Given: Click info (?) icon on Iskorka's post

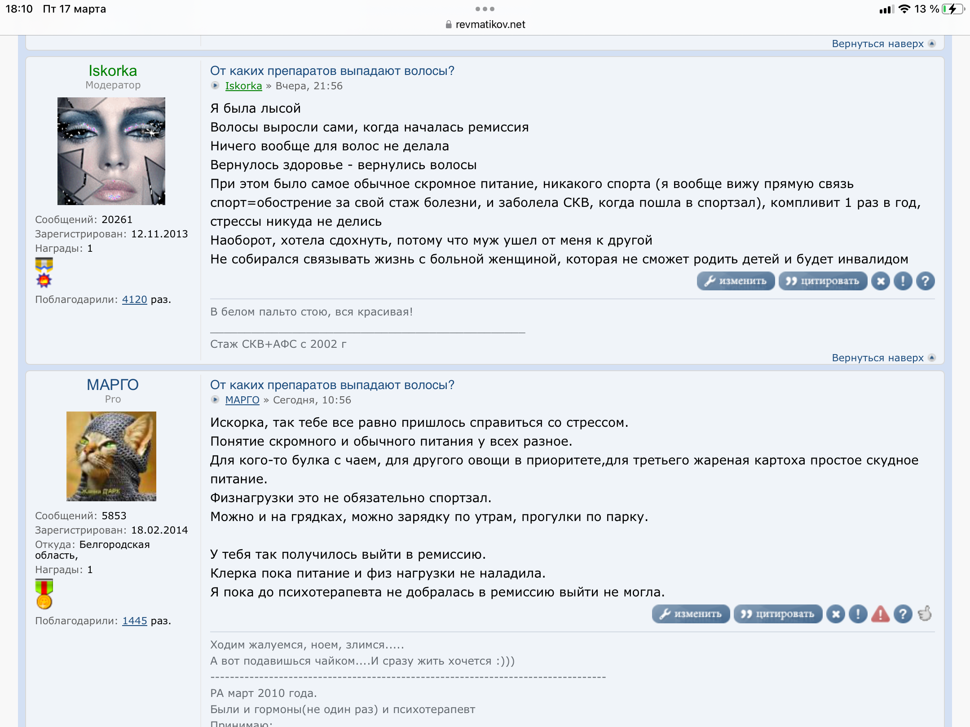Looking at the screenshot, I should point(926,281).
